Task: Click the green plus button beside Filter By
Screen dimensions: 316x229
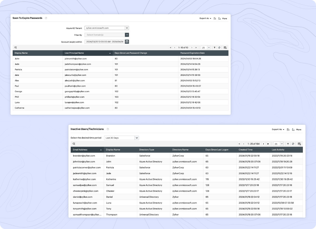Action: pos(127,34)
